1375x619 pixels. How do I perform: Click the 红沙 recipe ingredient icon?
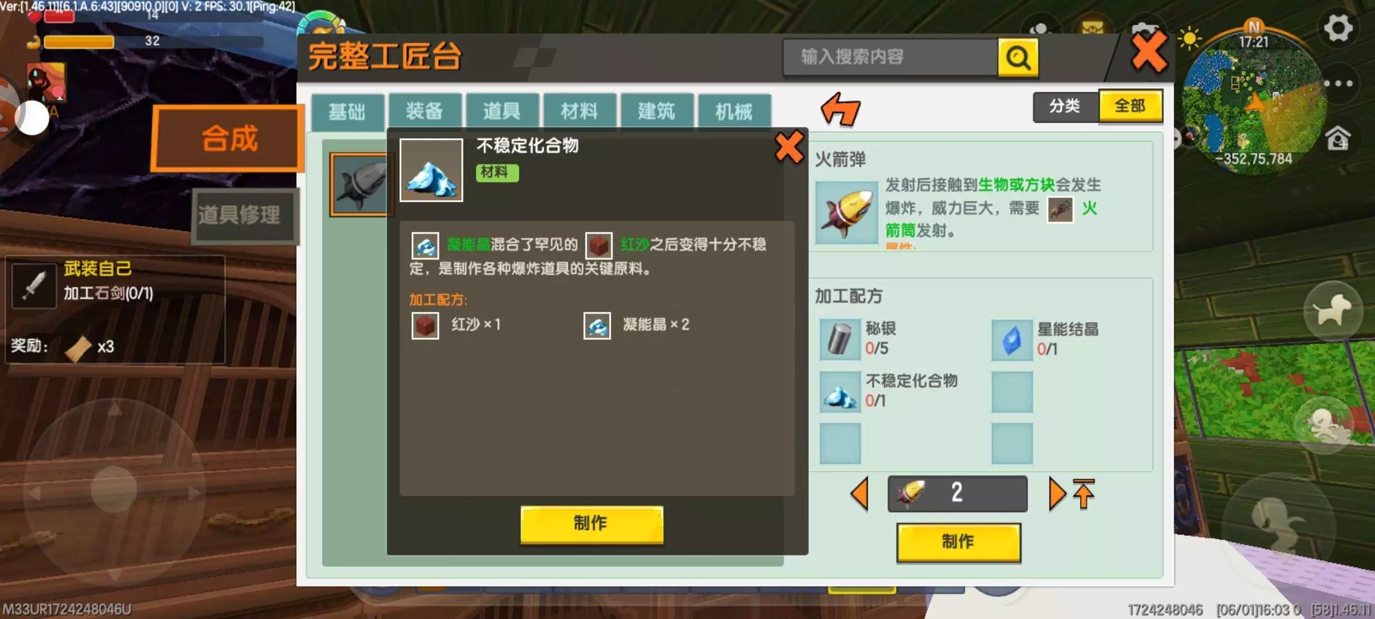[425, 326]
